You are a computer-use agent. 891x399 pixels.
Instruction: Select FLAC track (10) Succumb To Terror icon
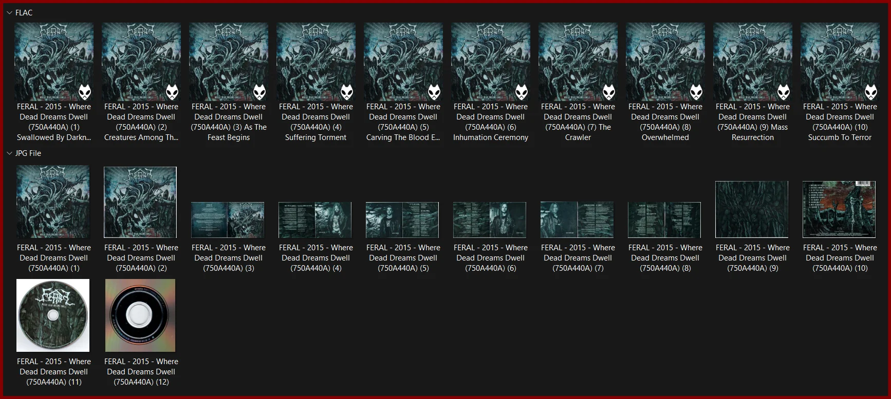click(x=840, y=62)
